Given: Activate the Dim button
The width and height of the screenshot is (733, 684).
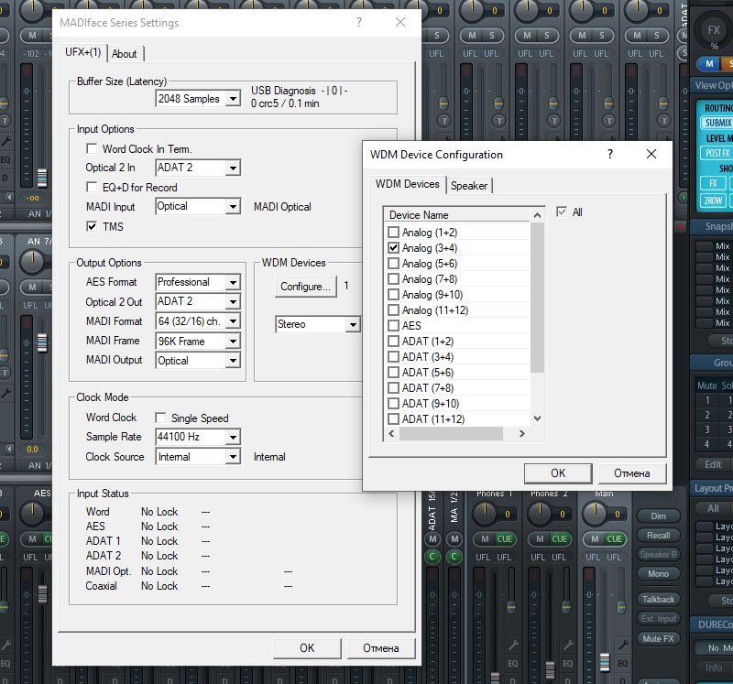Looking at the screenshot, I should tap(658, 516).
